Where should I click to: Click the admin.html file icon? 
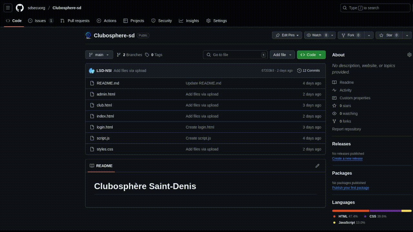pos(92,94)
